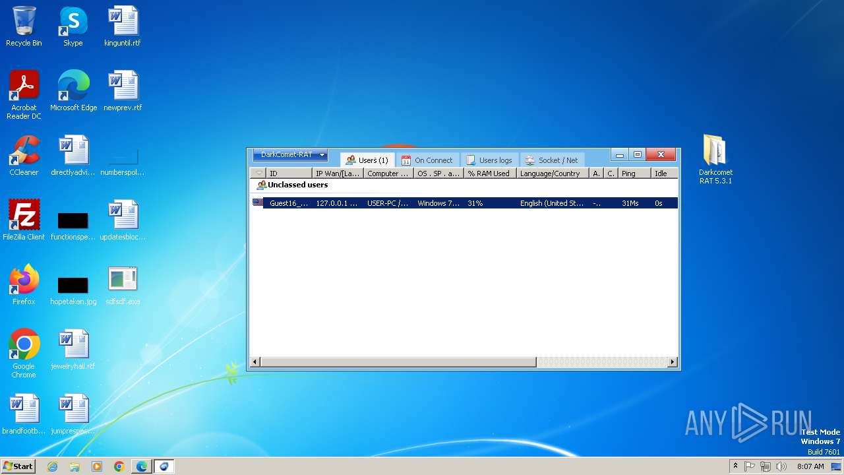Viewport: 844px width, 475px height.
Task: Click DarkComet taskbar button
Action: [x=164, y=466]
